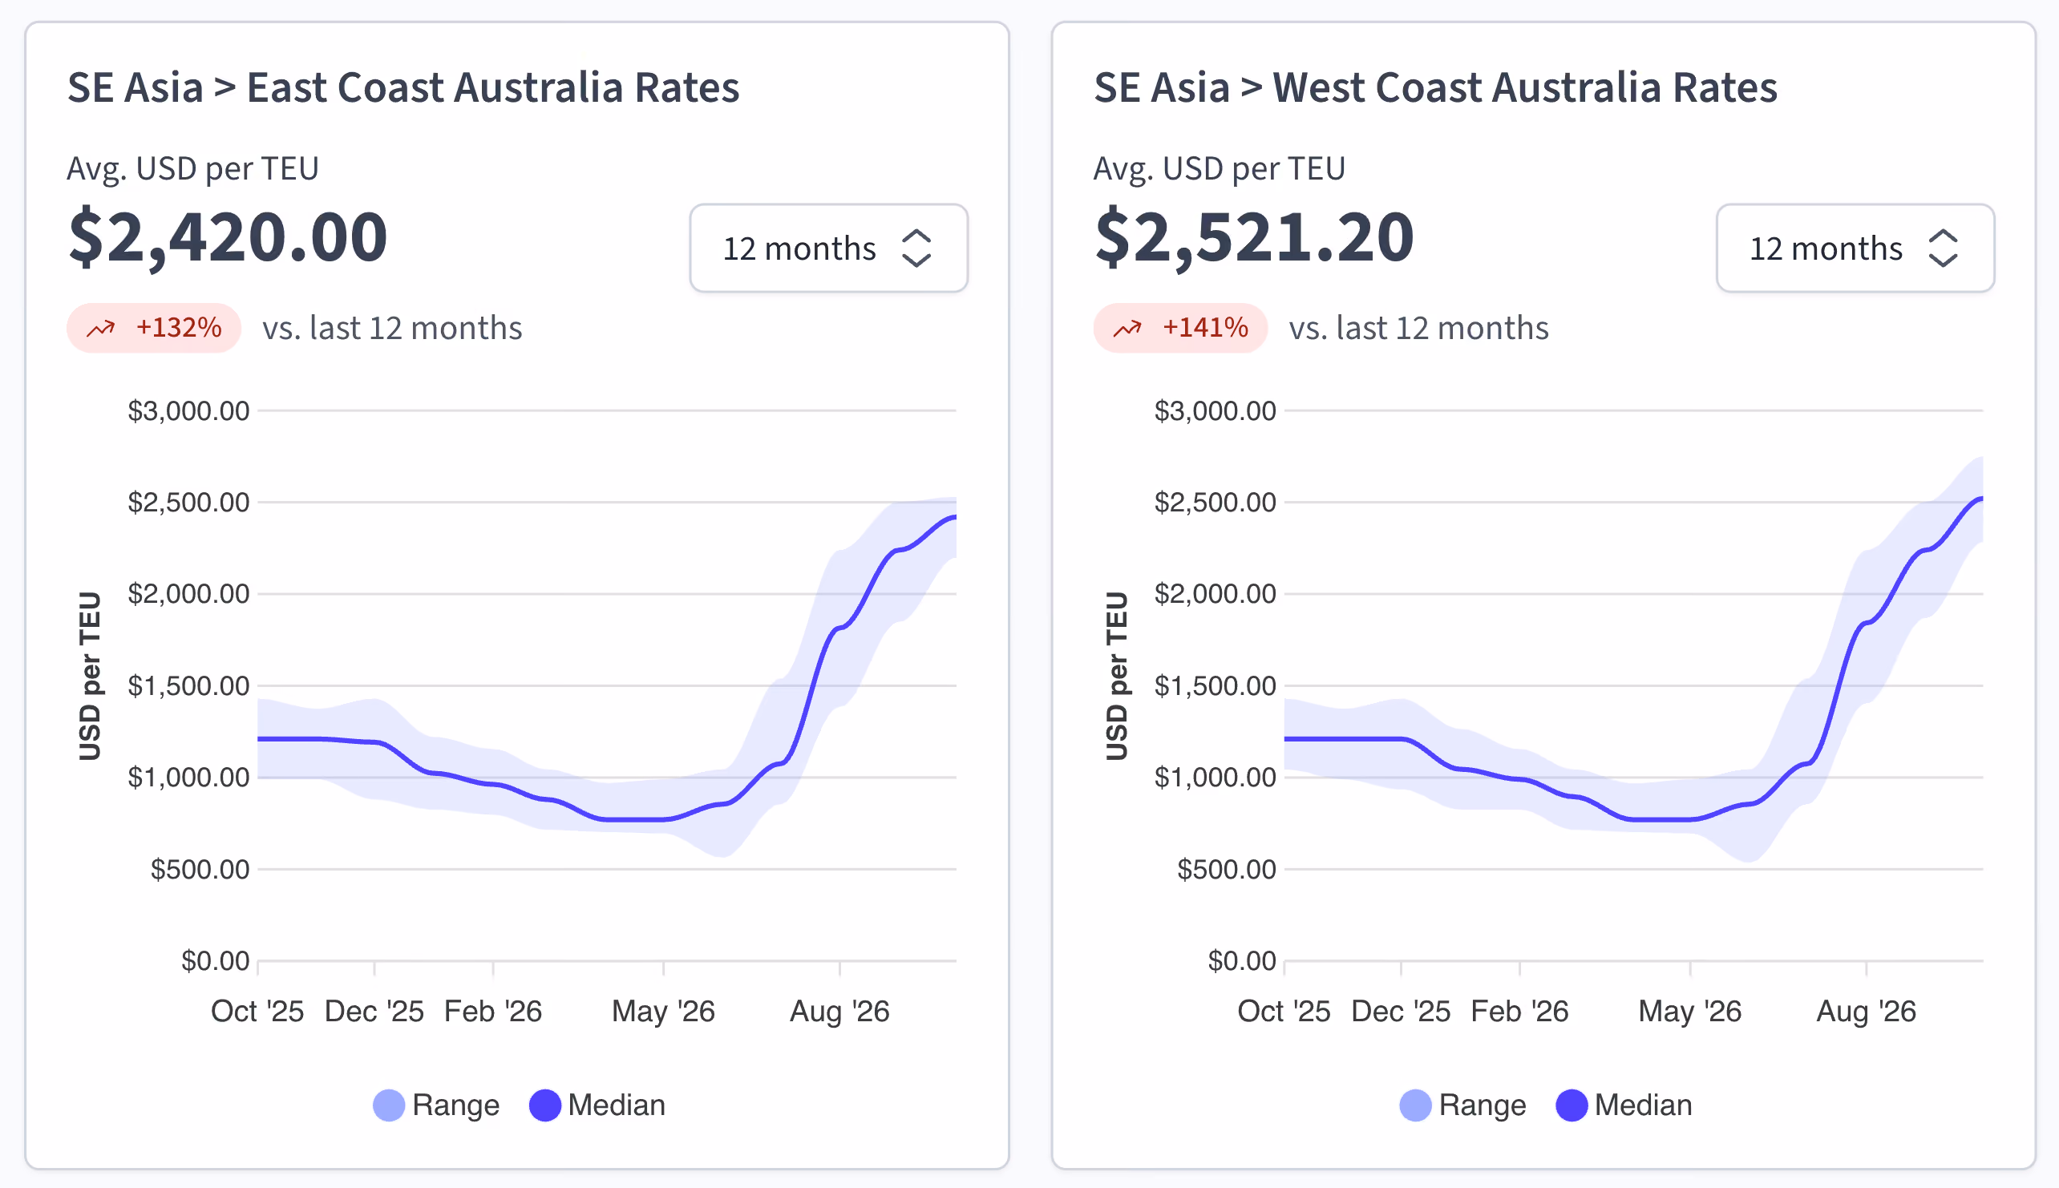
Task: Click the East Coast trending-up arrow icon
Action: [x=101, y=328]
